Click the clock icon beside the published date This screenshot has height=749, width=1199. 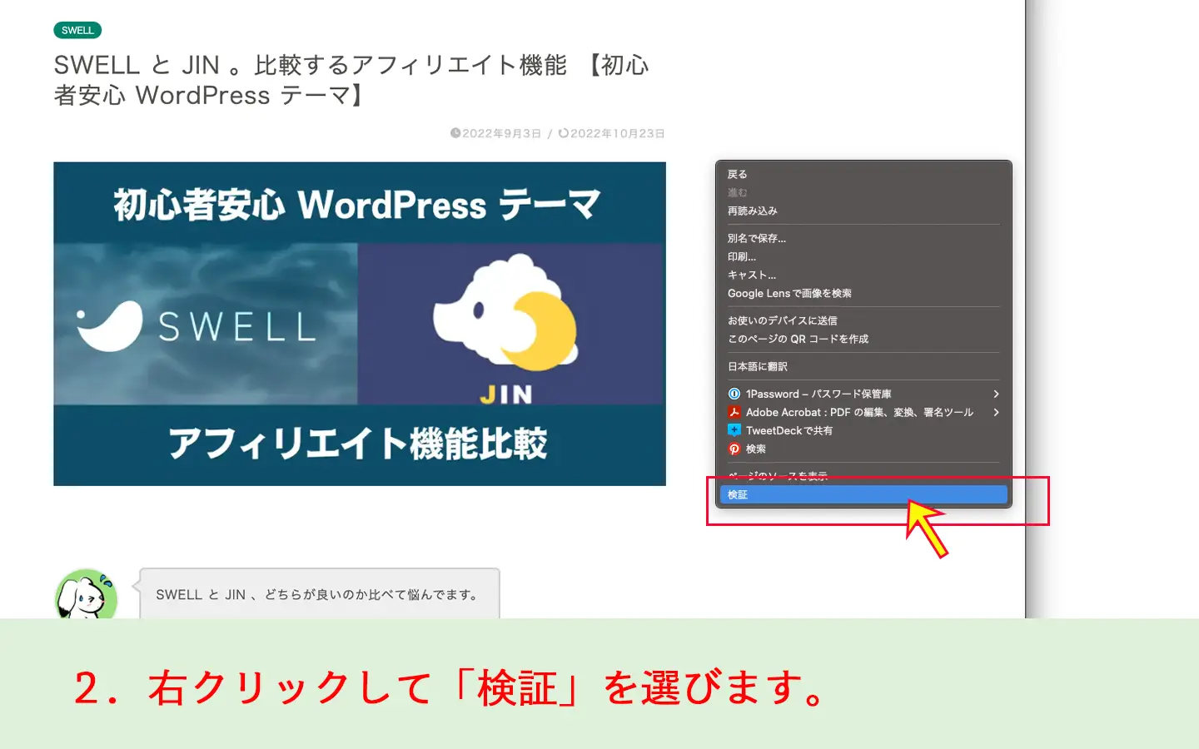tap(455, 133)
